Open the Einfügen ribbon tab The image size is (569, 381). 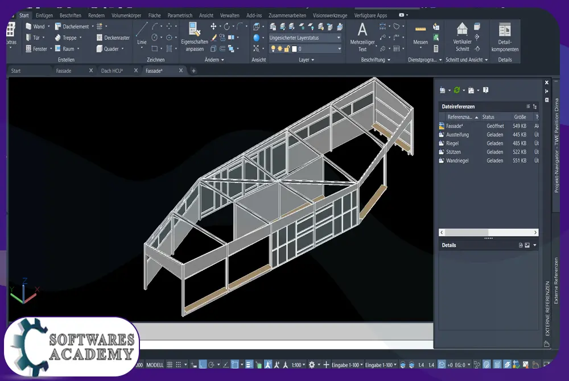[44, 15]
